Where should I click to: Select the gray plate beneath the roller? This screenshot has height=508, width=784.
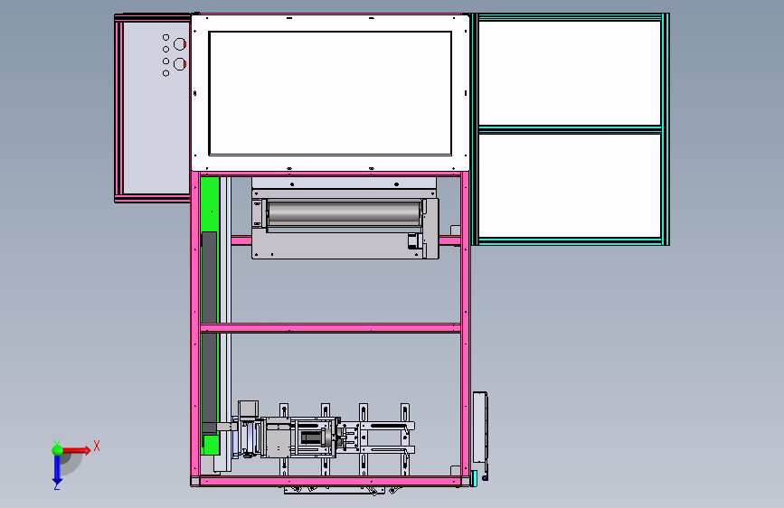(x=337, y=246)
